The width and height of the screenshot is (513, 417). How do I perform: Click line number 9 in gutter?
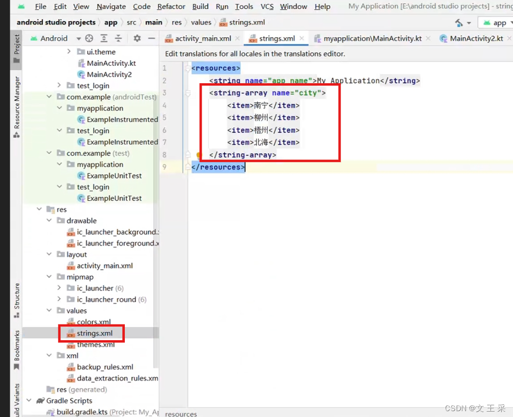164,167
